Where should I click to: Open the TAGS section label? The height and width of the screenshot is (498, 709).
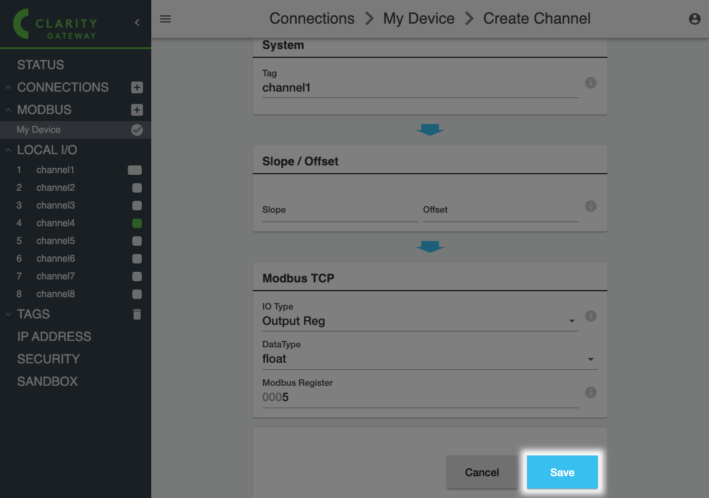(34, 314)
